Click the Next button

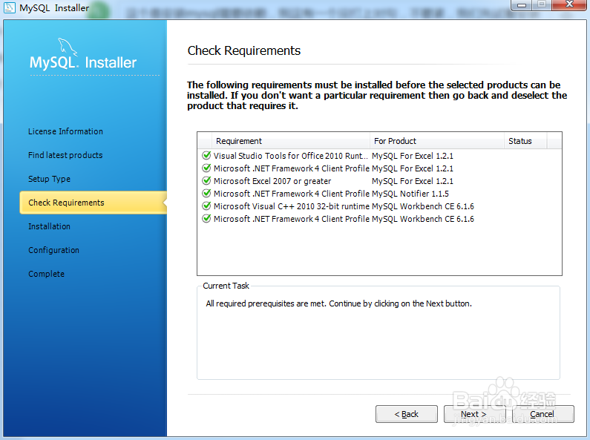click(474, 414)
